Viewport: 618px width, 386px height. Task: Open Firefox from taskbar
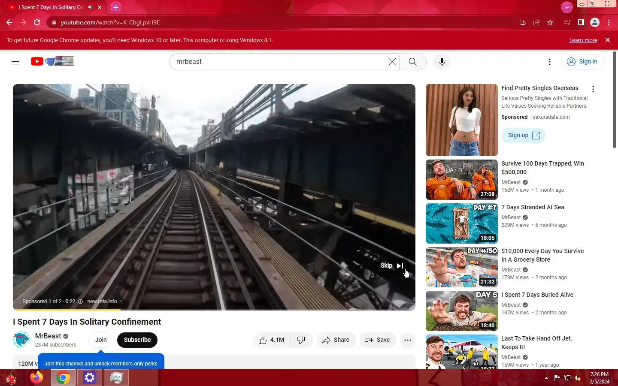[x=36, y=377]
